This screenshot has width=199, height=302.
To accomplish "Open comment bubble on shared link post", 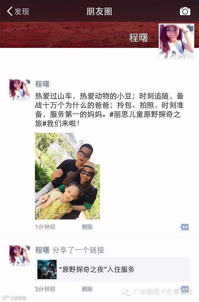I will 185,289.
